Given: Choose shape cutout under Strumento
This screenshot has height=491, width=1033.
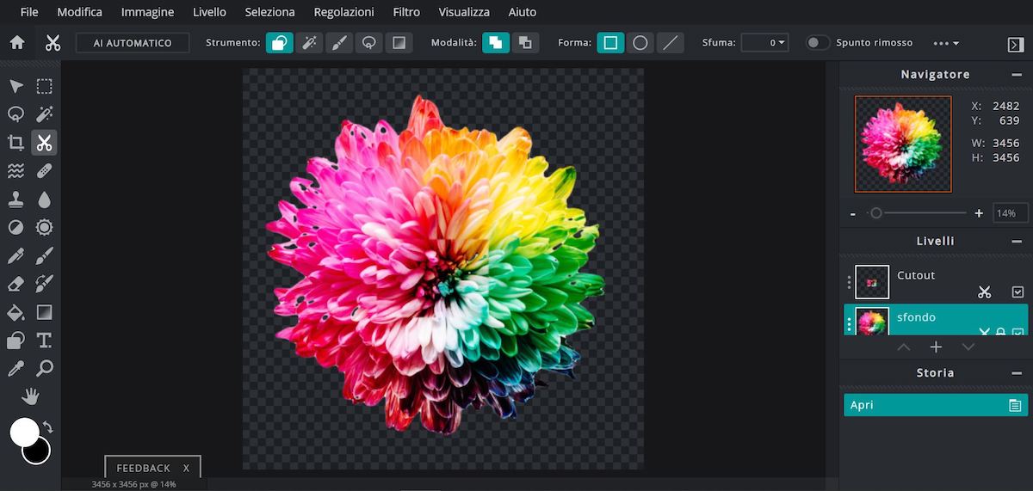Looking at the screenshot, I should [280, 43].
